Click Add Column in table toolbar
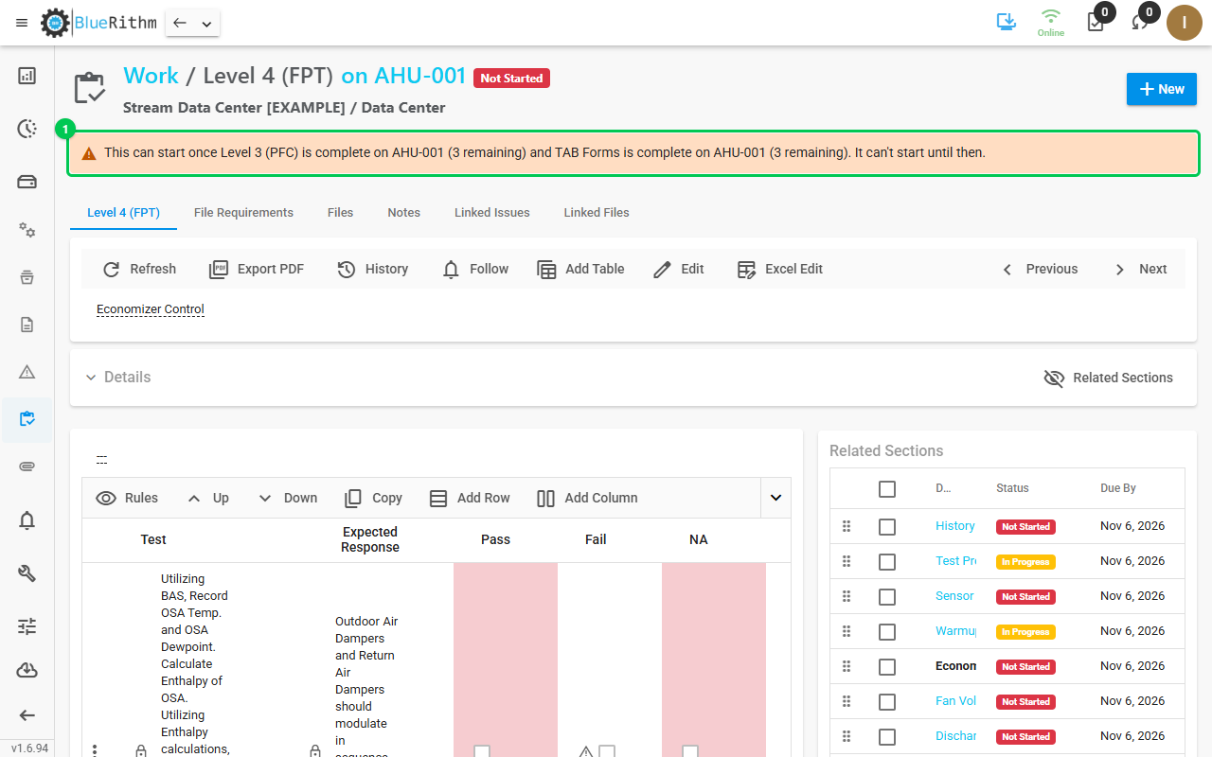 [x=587, y=498]
